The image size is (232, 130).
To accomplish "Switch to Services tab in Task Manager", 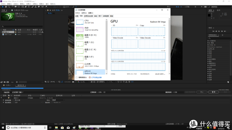I will tap(112, 16).
